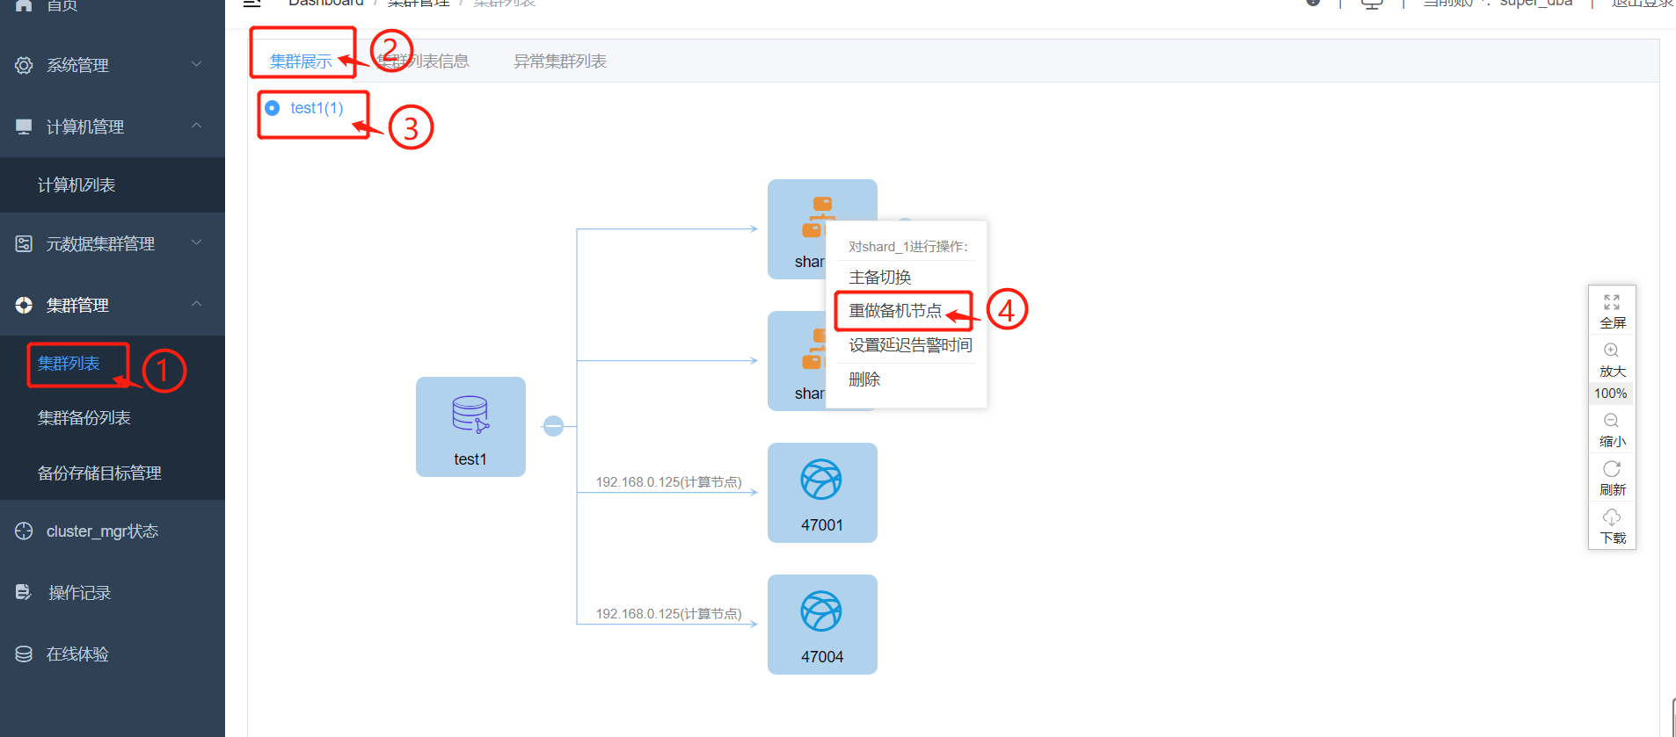Open 备份存储目标管理 in the sidebar

pyautogui.click(x=99, y=473)
